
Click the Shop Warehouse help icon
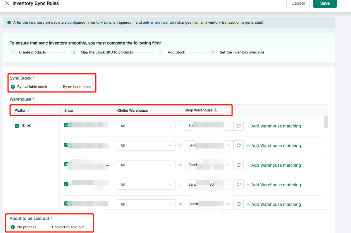216,111
